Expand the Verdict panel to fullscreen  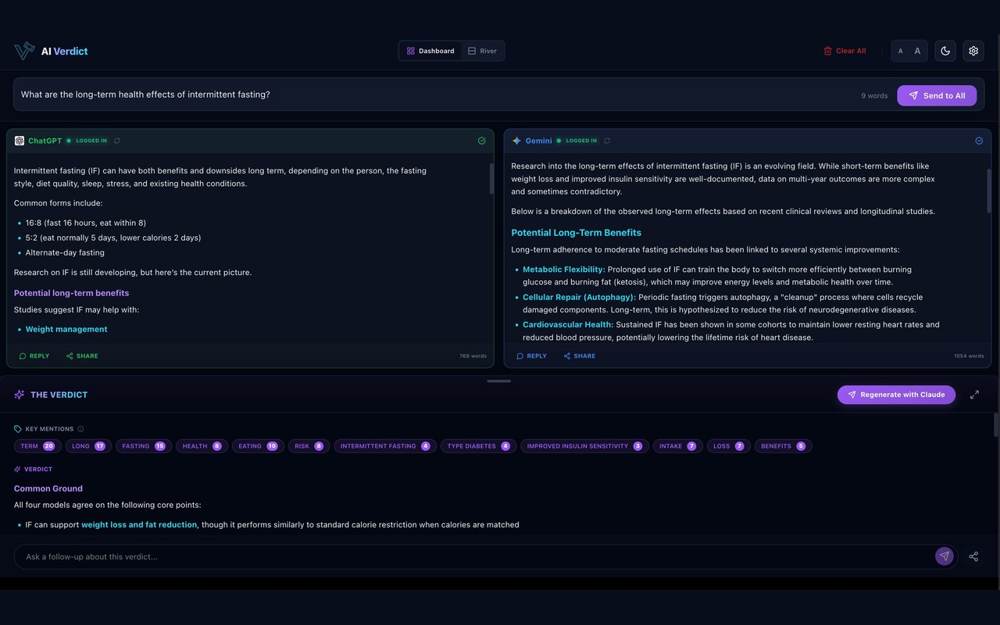[974, 395]
